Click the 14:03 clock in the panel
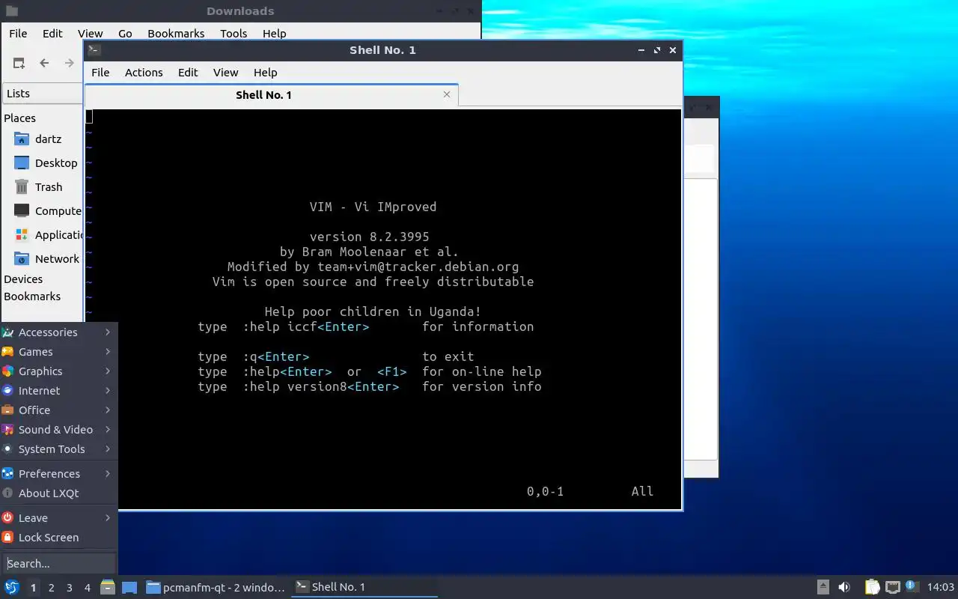Image resolution: width=958 pixels, height=599 pixels. pyautogui.click(x=941, y=587)
